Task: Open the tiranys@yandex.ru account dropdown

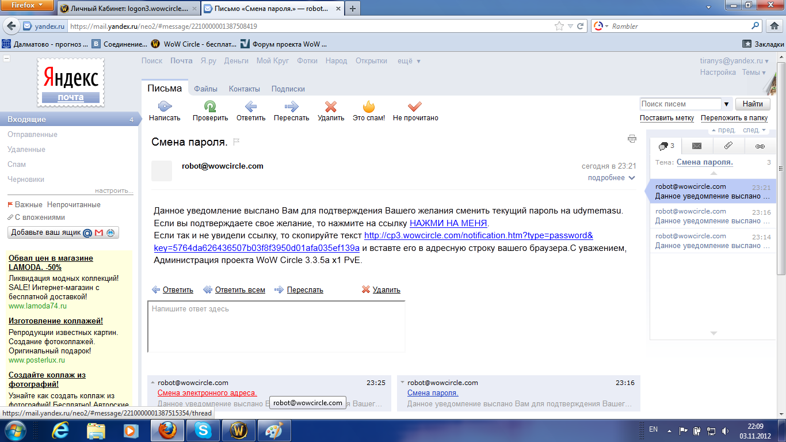Action: (734, 60)
